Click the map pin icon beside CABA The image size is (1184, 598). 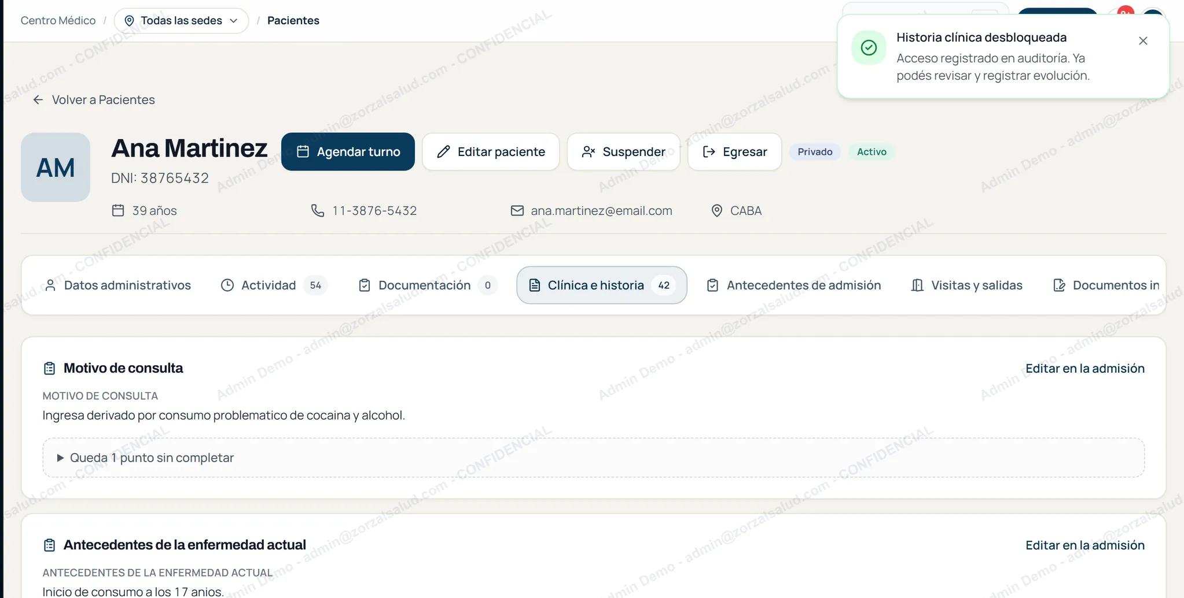point(716,210)
